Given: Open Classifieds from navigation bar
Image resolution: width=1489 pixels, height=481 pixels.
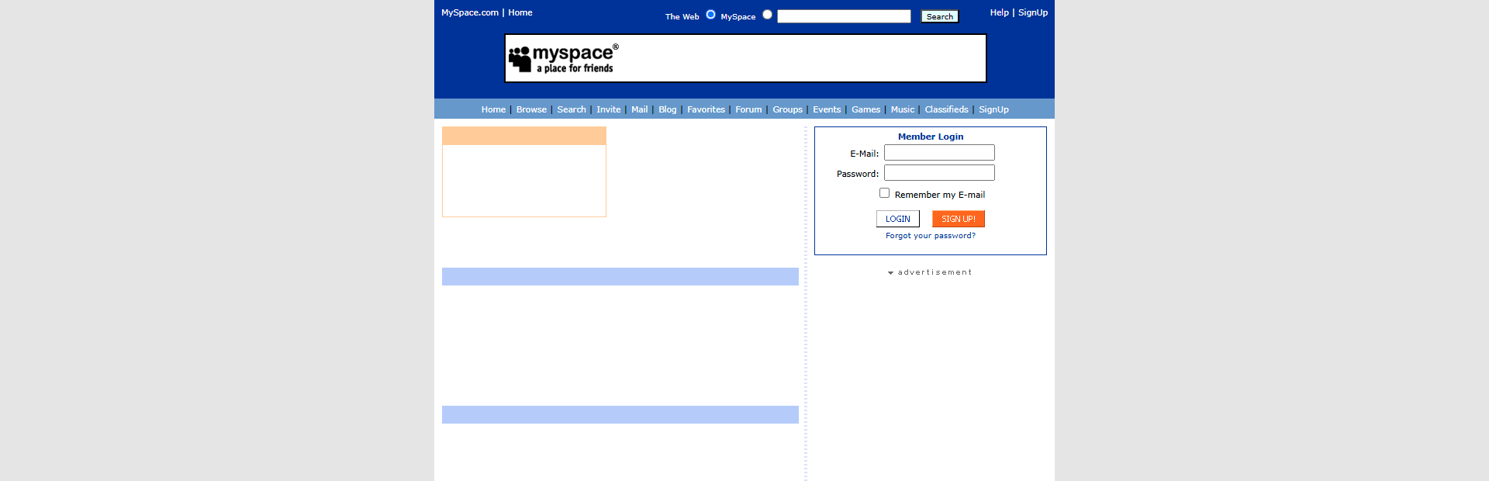Looking at the screenshot, I should click(x=946, y=109).
